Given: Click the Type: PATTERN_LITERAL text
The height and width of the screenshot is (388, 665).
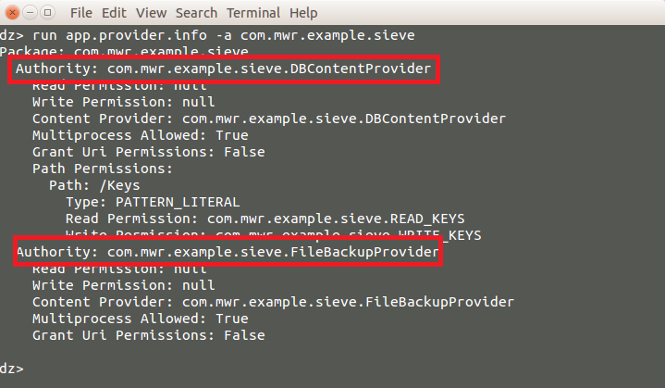Looking at the screenshot, I should pyautogui.click(x=153, y=202).
